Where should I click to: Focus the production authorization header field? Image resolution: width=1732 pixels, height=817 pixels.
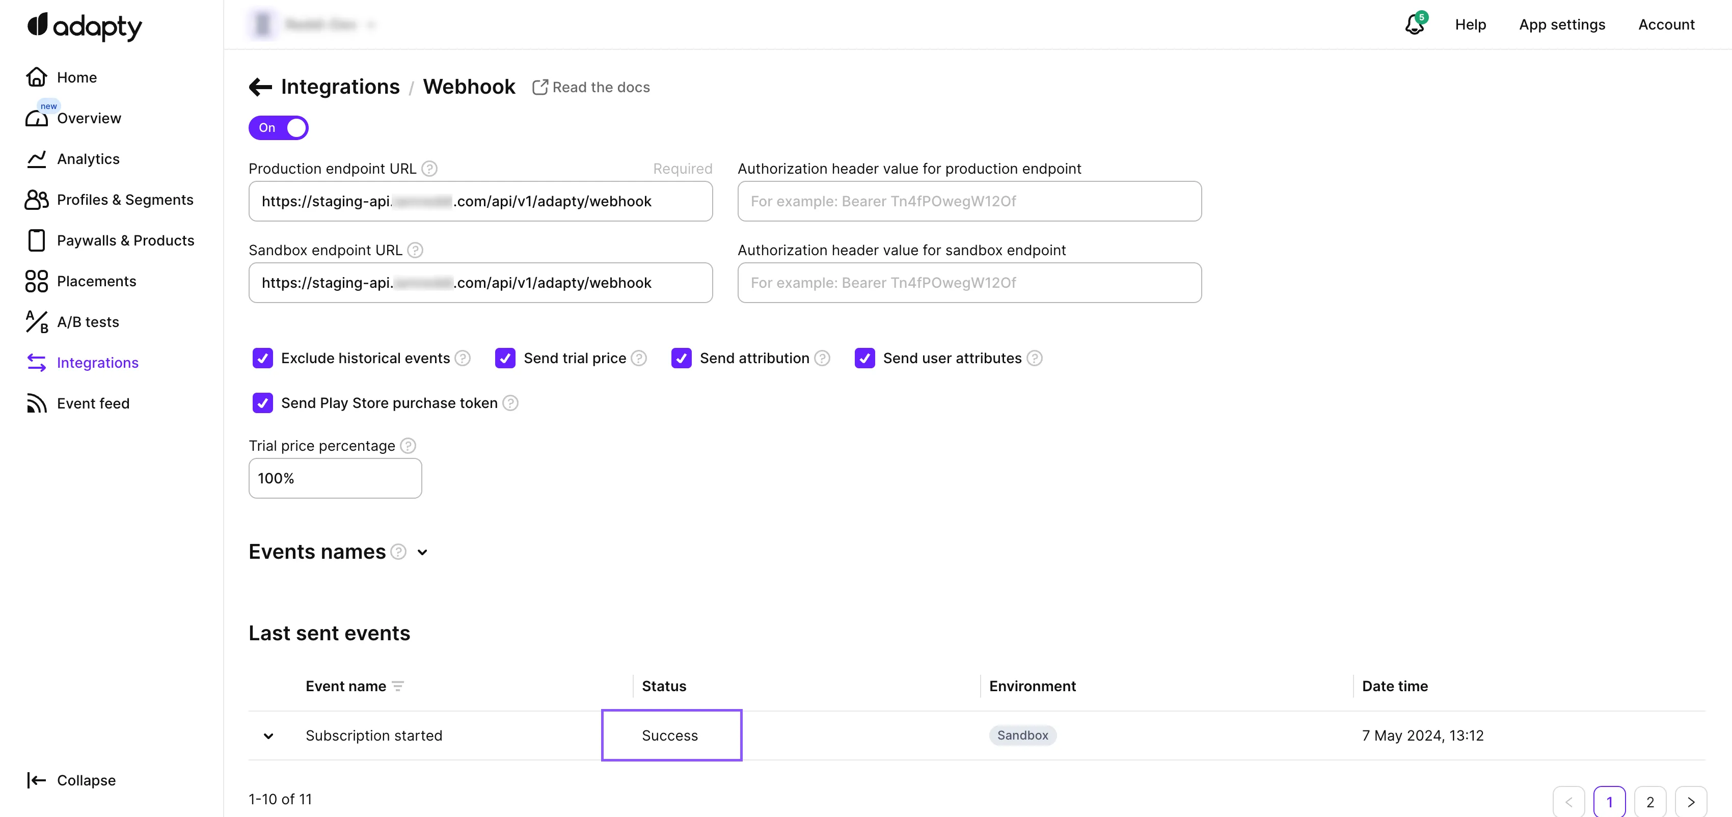969,201
